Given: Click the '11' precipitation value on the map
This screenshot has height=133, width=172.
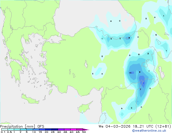Looking at the screenshot, I should (x=130, y=73).
